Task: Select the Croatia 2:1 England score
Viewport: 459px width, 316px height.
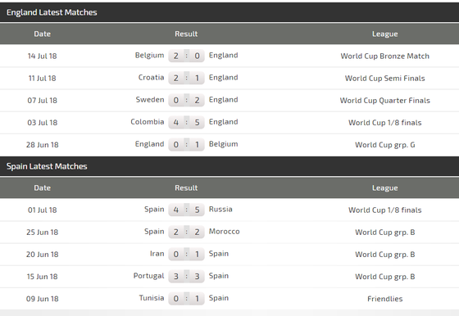Action: (186, 78)
